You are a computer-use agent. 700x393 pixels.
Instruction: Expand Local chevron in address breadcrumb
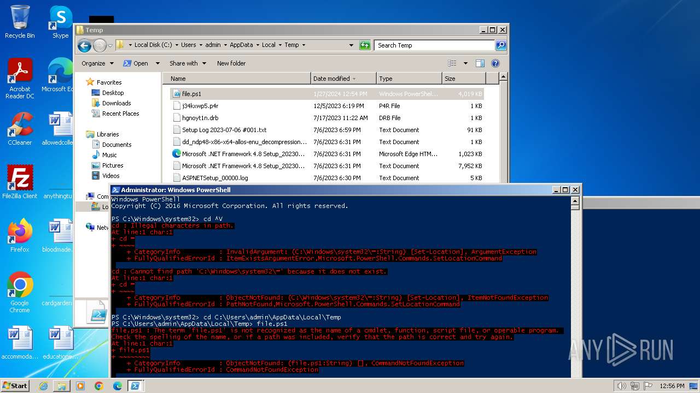(x=280, y=45)
